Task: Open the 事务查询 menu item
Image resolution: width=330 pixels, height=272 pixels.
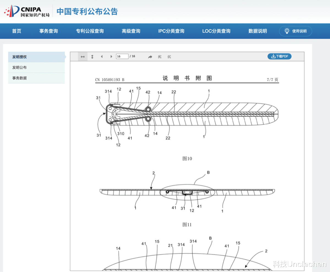Action: point(49,31)
